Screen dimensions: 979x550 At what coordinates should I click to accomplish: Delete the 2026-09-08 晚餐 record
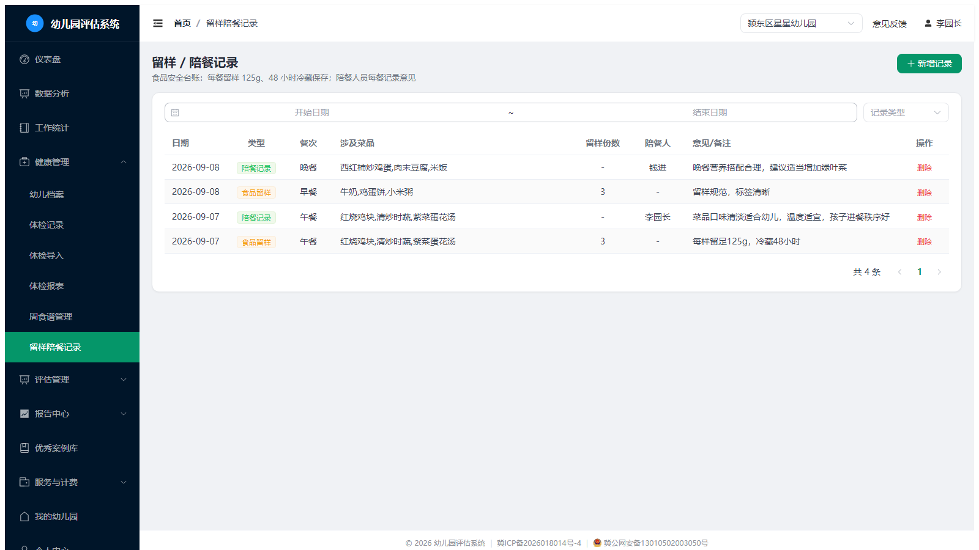tap(925, 168)
